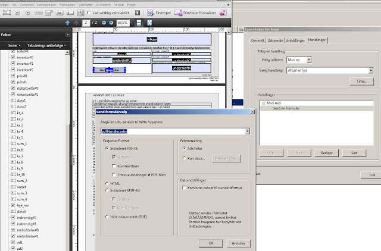Select the digital signature form tool
The height and width of the screenshot is (251, 381).
click(x=70, y=13)
